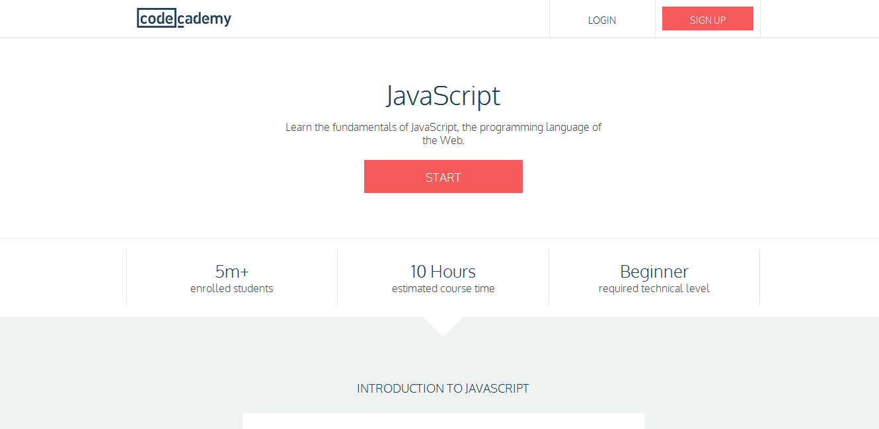Click the 5m+ enrolled students figure
The height and width of the screenshot is (429, 879).
[232, 272]
